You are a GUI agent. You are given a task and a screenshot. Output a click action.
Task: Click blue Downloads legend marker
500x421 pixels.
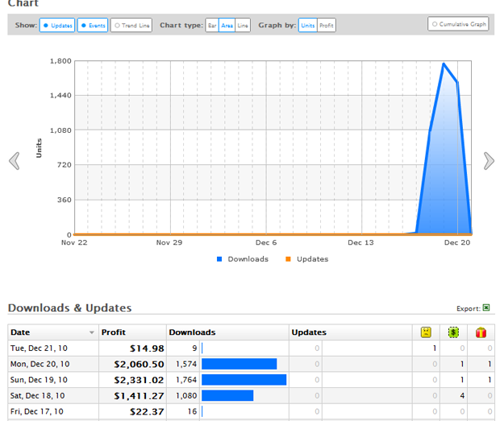pos(219,259)
